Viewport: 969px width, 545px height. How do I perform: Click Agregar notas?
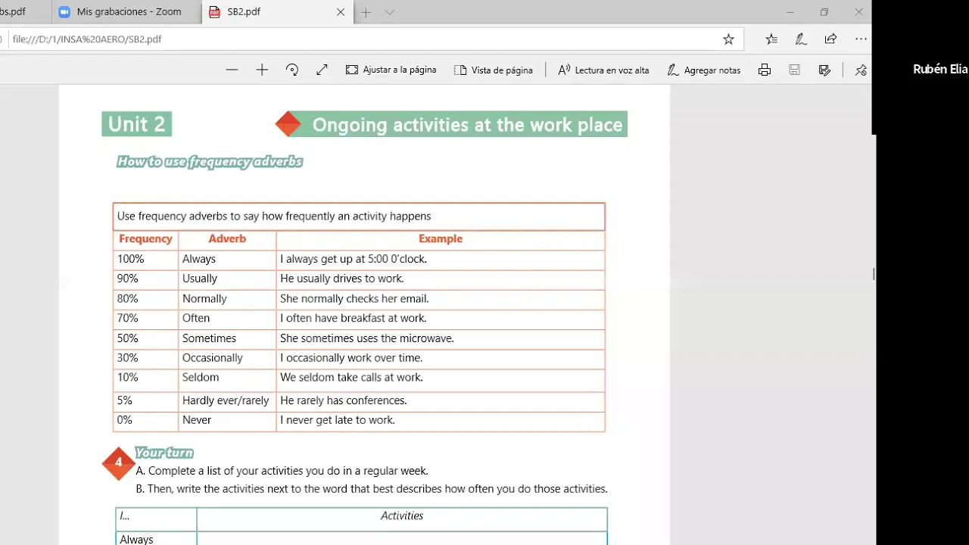click(703, 70)
